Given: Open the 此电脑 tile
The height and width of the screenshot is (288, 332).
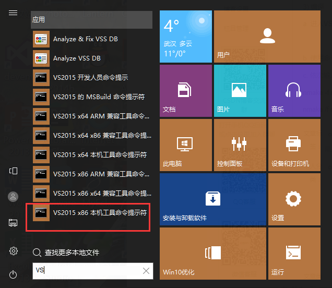Looking at the screenshot, I should coord(186,145).
